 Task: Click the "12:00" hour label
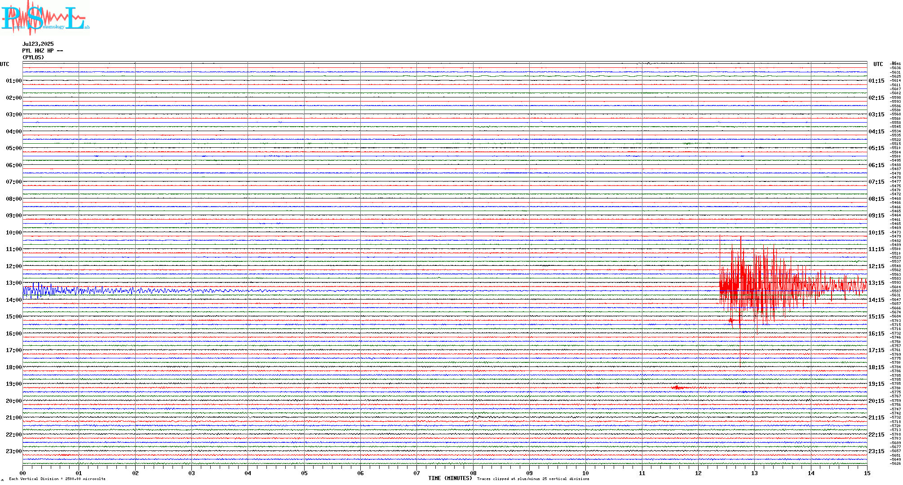(x=14, y=266)
